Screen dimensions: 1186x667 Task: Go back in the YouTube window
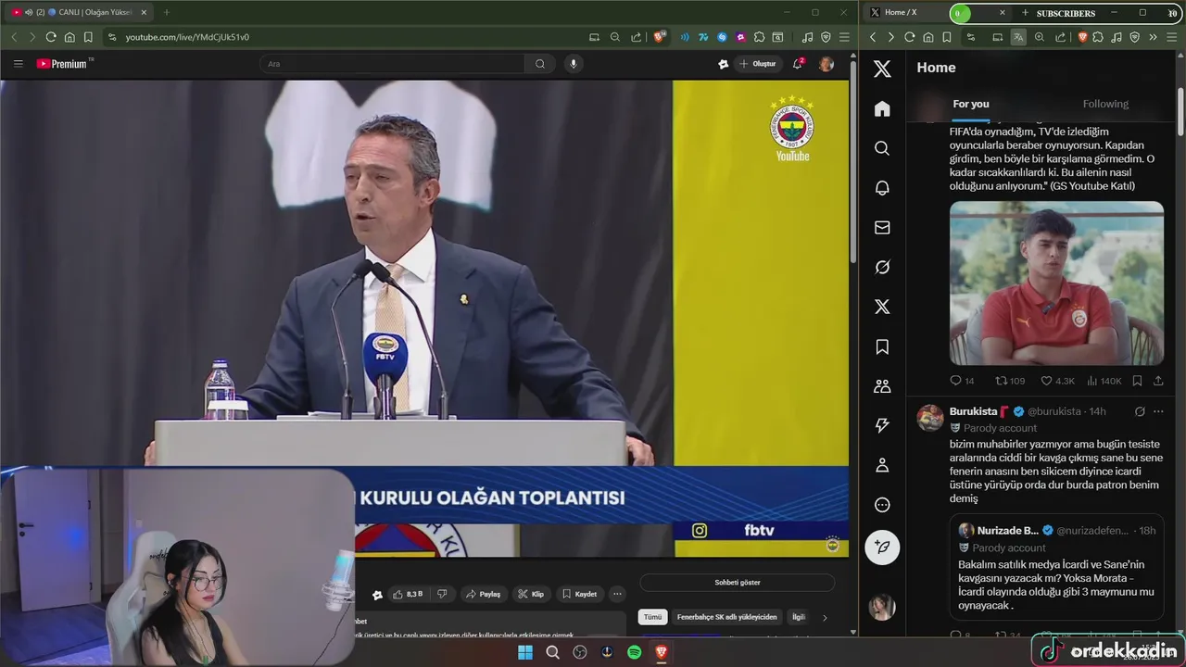(14, 37)
